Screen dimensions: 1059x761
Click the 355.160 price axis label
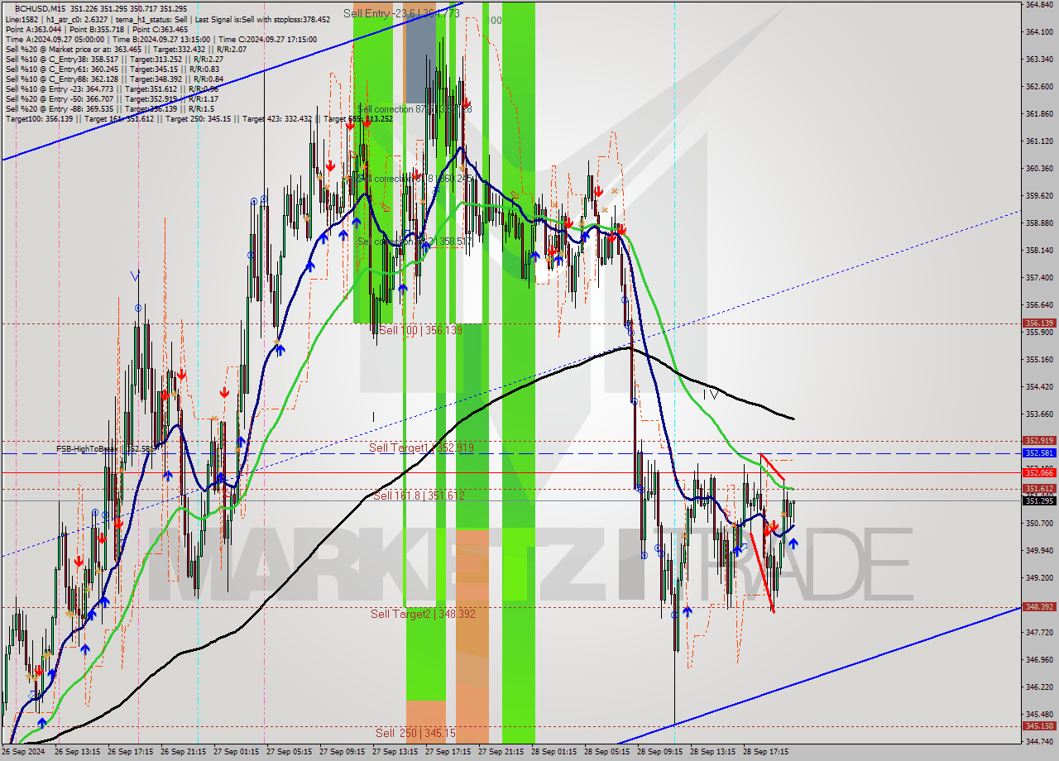(1039, 359)
